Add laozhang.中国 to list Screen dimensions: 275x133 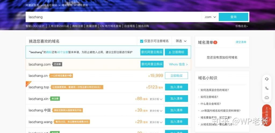click(176, 110)
